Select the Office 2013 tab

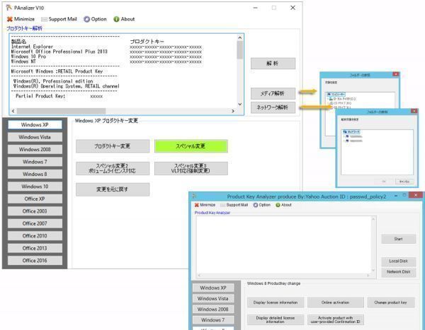(35, 248)
